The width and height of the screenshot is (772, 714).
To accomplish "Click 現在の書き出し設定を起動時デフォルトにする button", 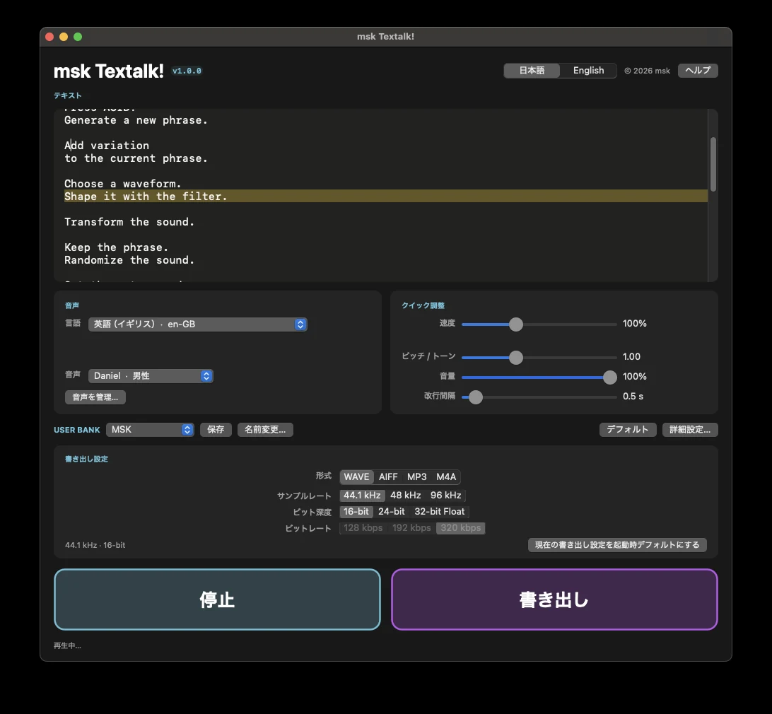I will click(x=617, y=544).
